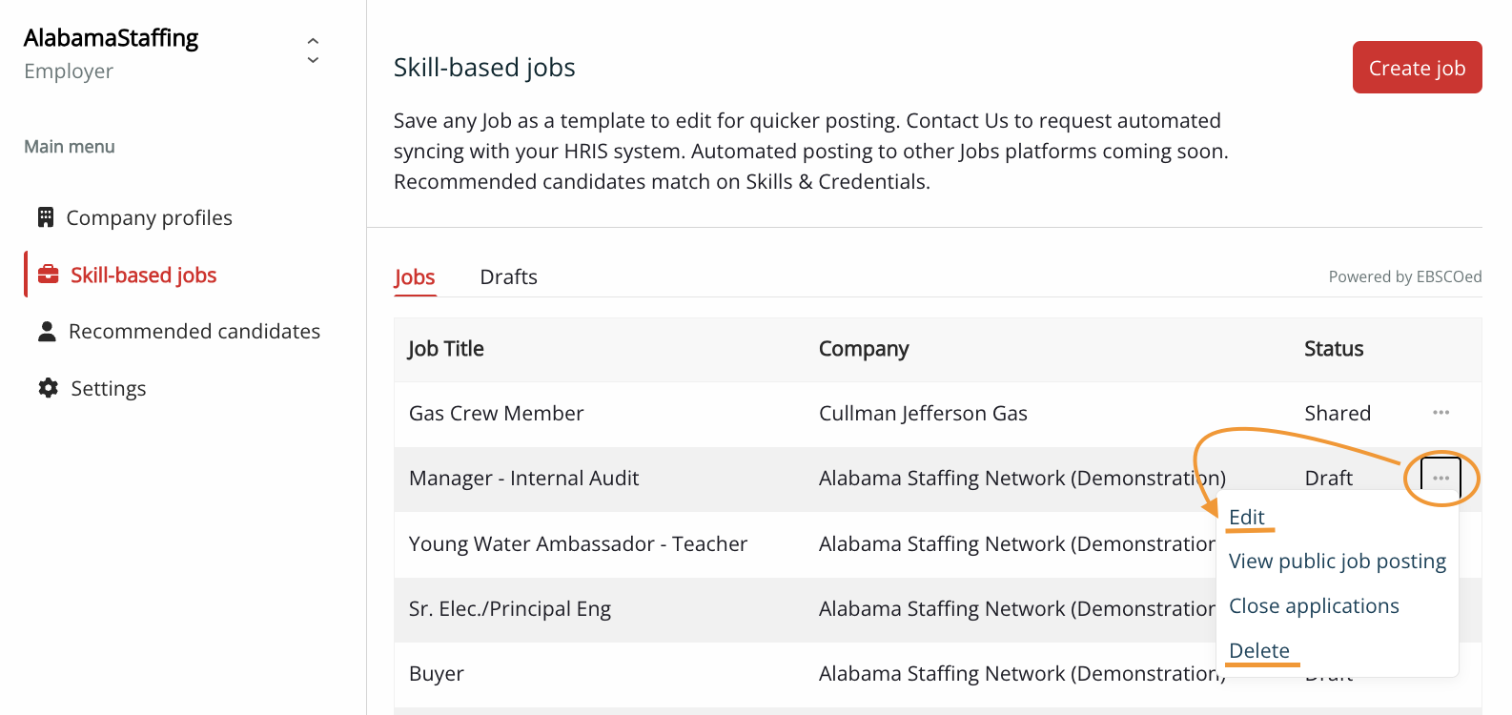Expand the AlabamaStaffing account switcher chevrons
Viewport: 1512px width, 715px height.
click(313, 51)
